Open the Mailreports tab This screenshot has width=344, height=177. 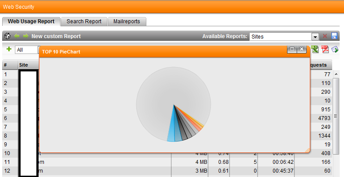[x=127, y=21]
